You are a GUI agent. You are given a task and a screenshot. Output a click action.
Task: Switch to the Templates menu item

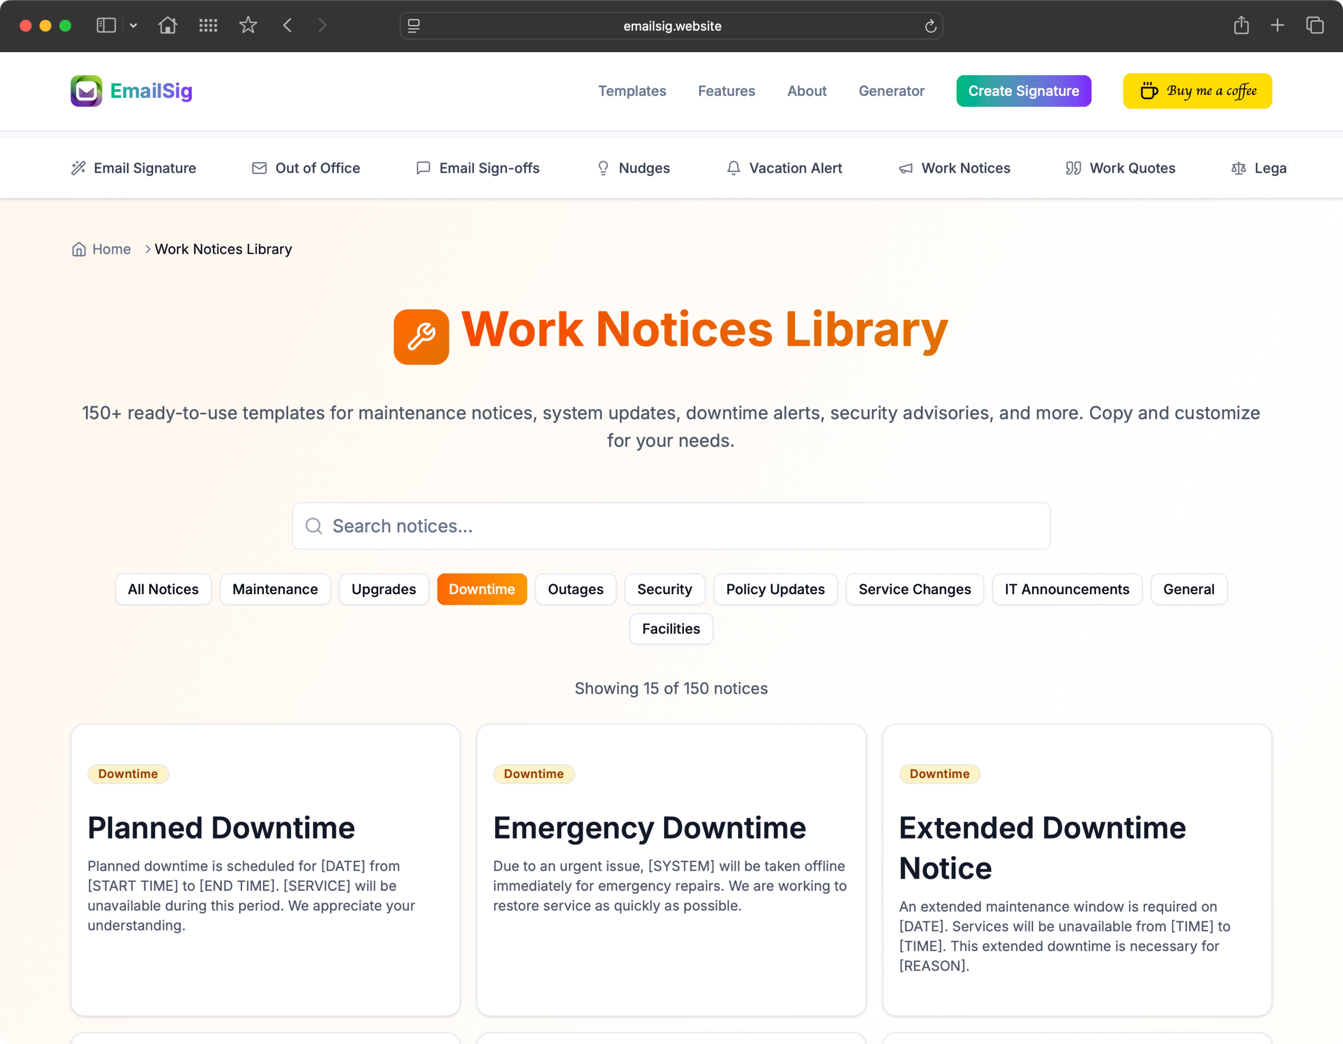[632, 90]
